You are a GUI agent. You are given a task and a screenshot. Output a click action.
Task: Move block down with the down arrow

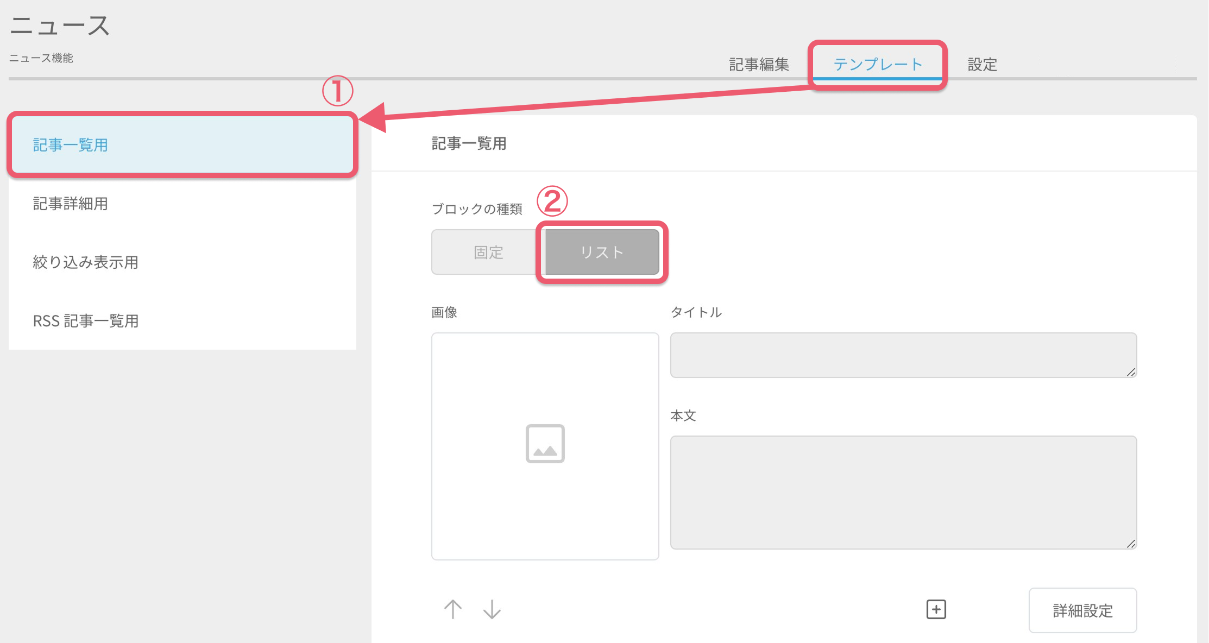(492, 609)
